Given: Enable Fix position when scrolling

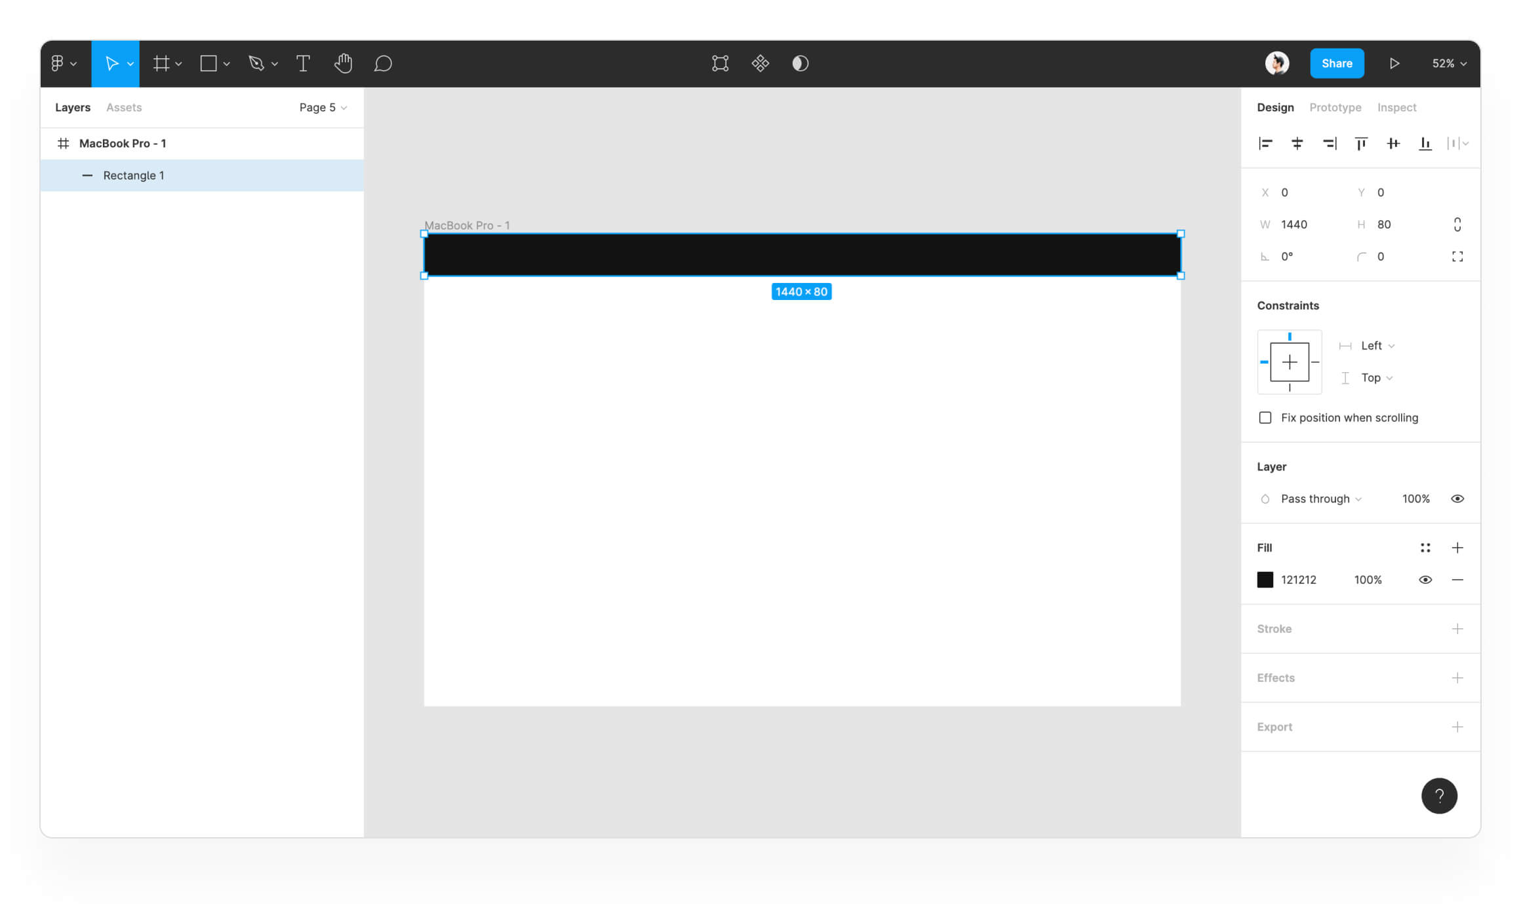Looking at the screenshot, I should 1265,418.
